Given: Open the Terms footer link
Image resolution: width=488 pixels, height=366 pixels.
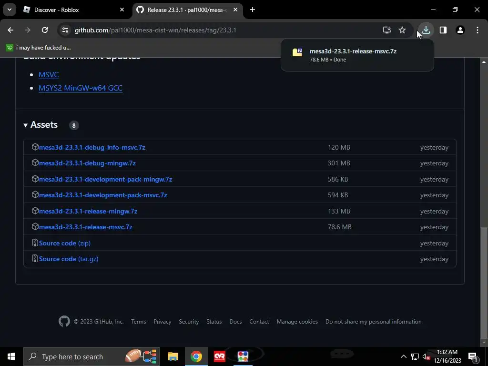Looking at the screenshot, I should (x=139, y=322).
